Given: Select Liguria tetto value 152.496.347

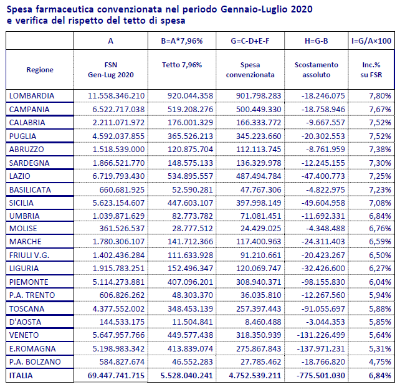Looking at the screenshot, I should click(x=190, y=268).
